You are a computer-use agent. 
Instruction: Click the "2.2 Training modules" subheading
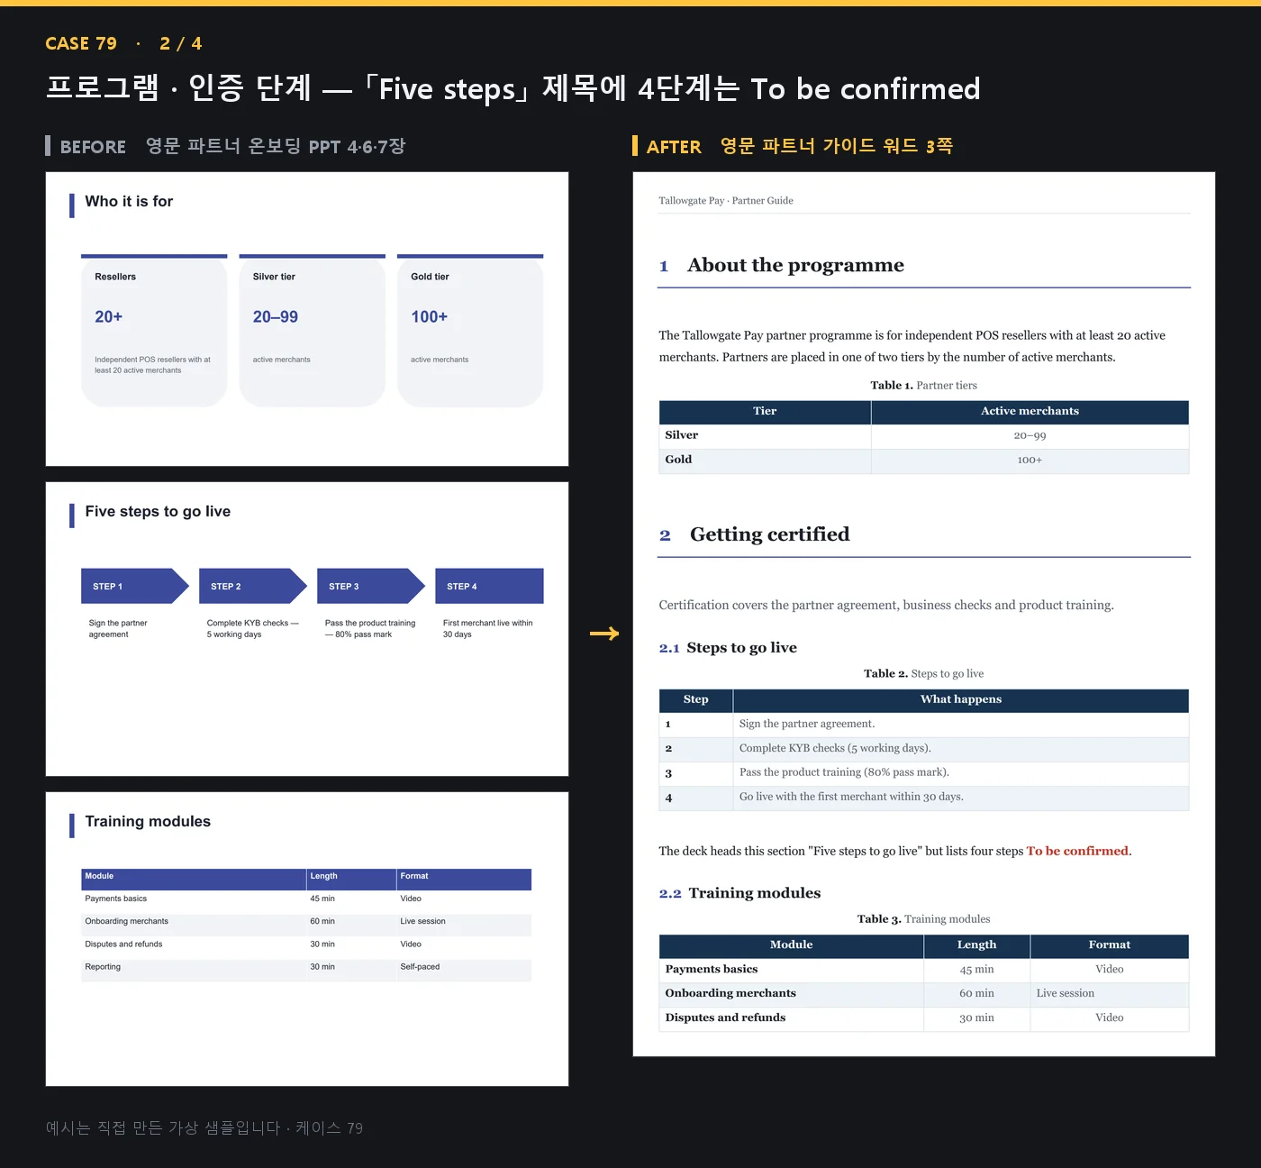coord(739,893)
